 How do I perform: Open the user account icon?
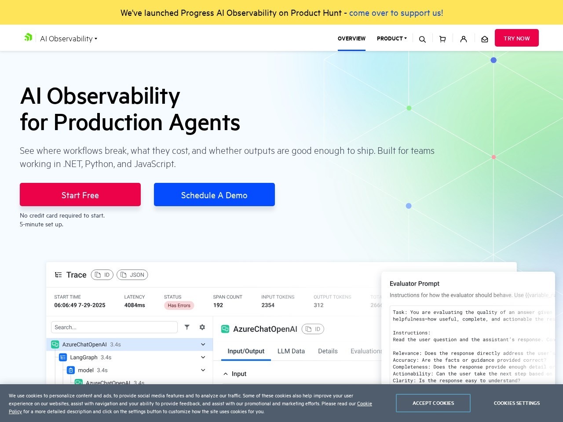(464, 39)
